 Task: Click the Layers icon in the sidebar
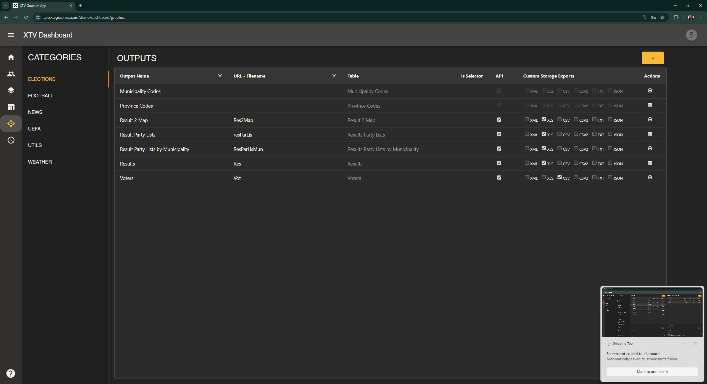(x=11, y=90)
